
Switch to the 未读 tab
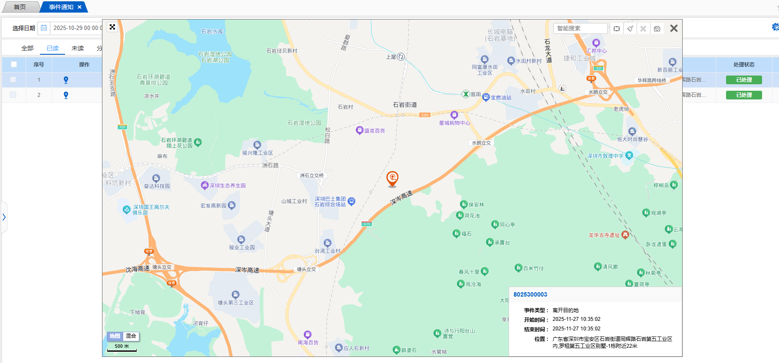[x=78, y=48]
